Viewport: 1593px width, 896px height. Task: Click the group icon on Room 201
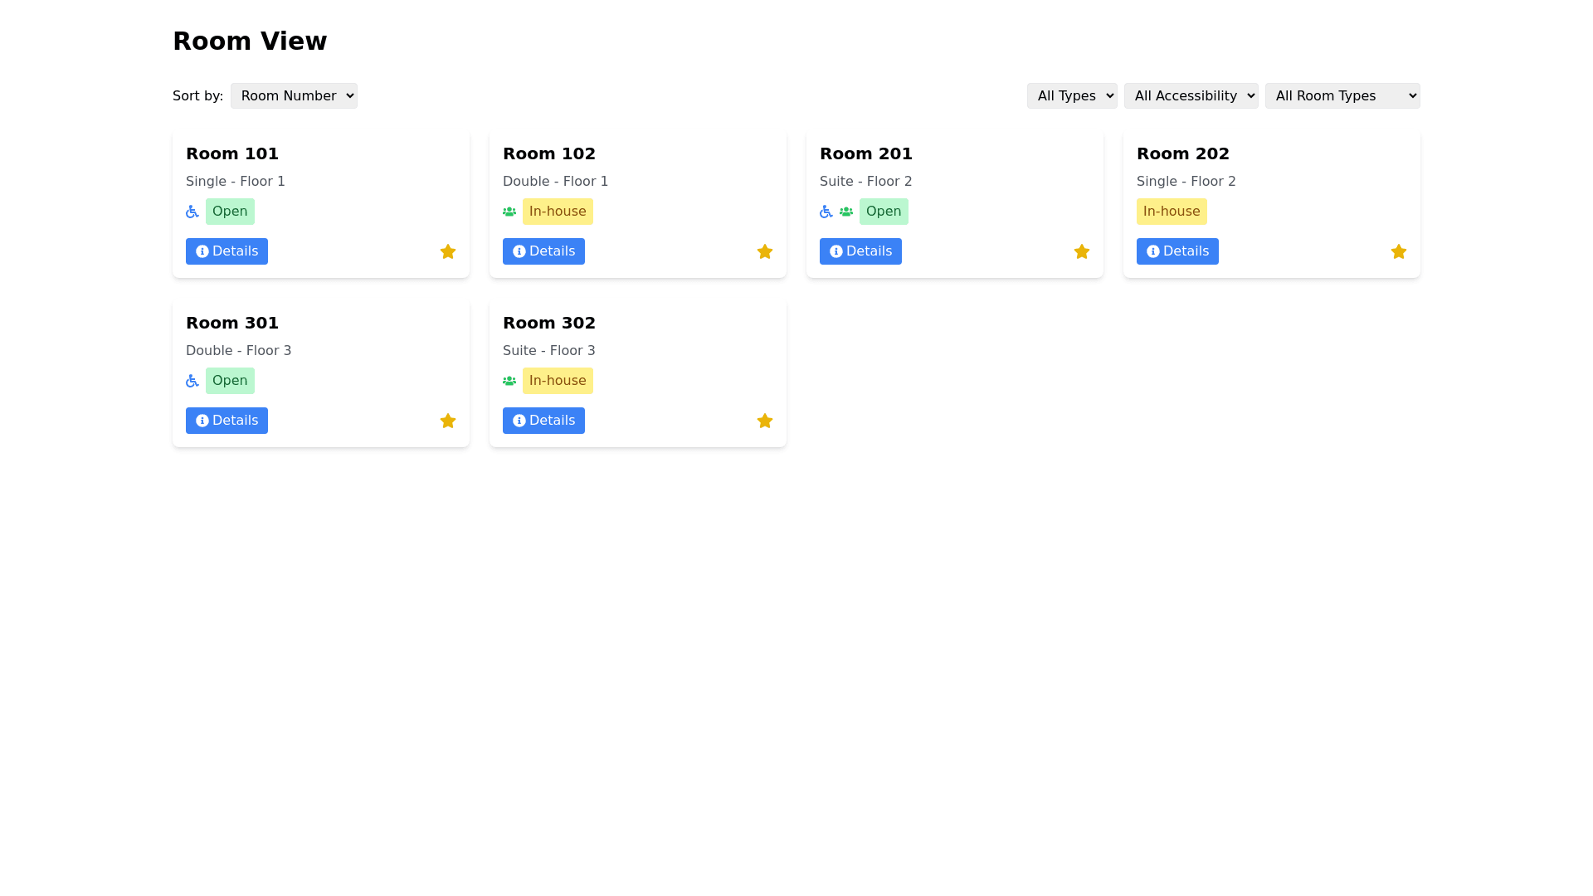pyautogui.click(x=846, y=212)
